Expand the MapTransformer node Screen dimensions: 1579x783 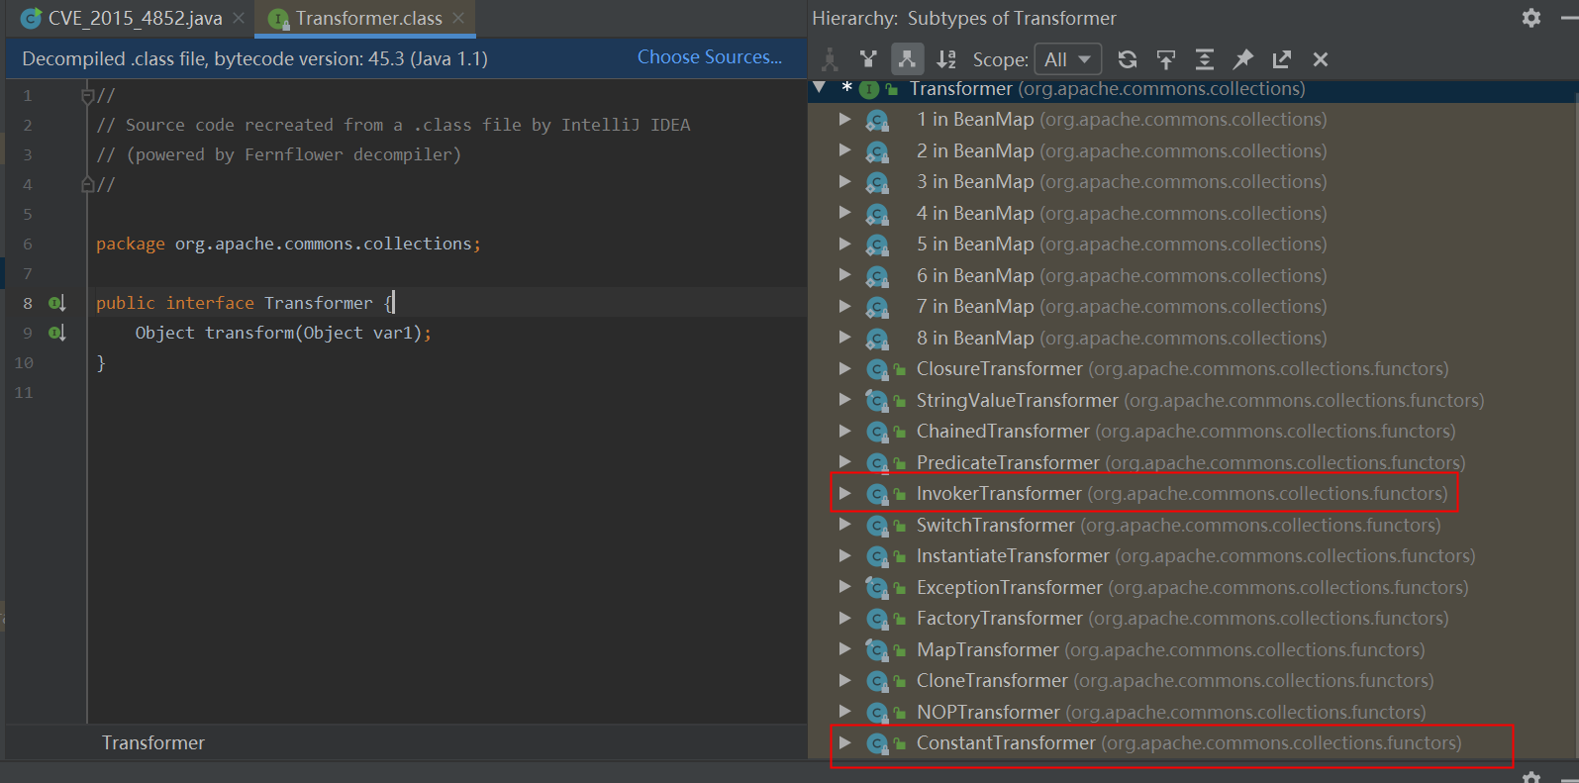(844, 649)
